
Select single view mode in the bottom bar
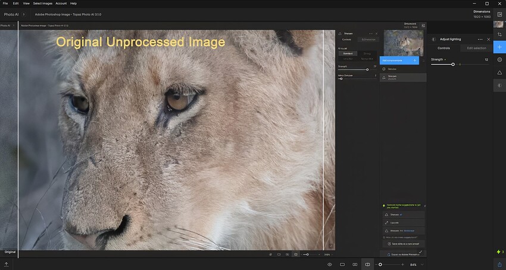pos(342,265)
